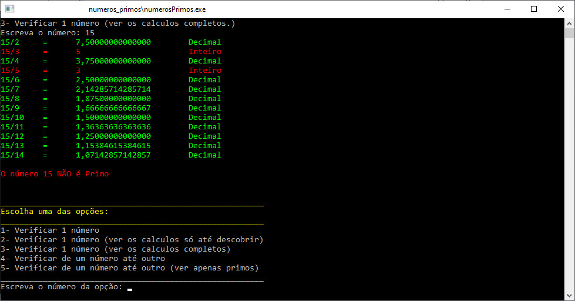Click the red row '15/3' equals 5
Screen dimensions: 575x301
pos(111,52)
